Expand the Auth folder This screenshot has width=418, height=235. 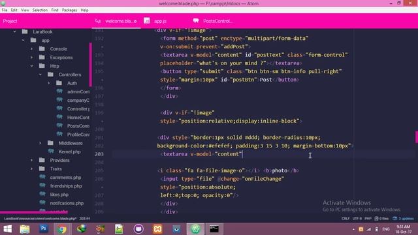coord(49,83)
